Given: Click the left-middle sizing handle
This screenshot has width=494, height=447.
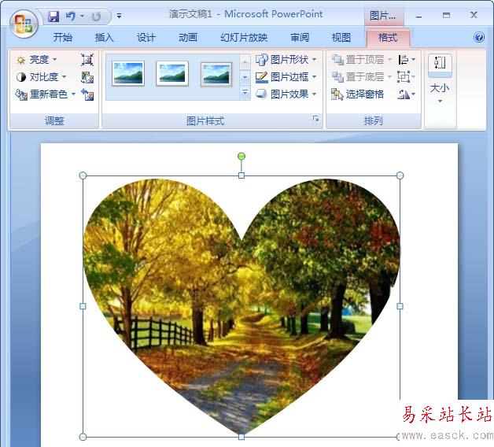Looking at the screenshot, I should [83, 306].
